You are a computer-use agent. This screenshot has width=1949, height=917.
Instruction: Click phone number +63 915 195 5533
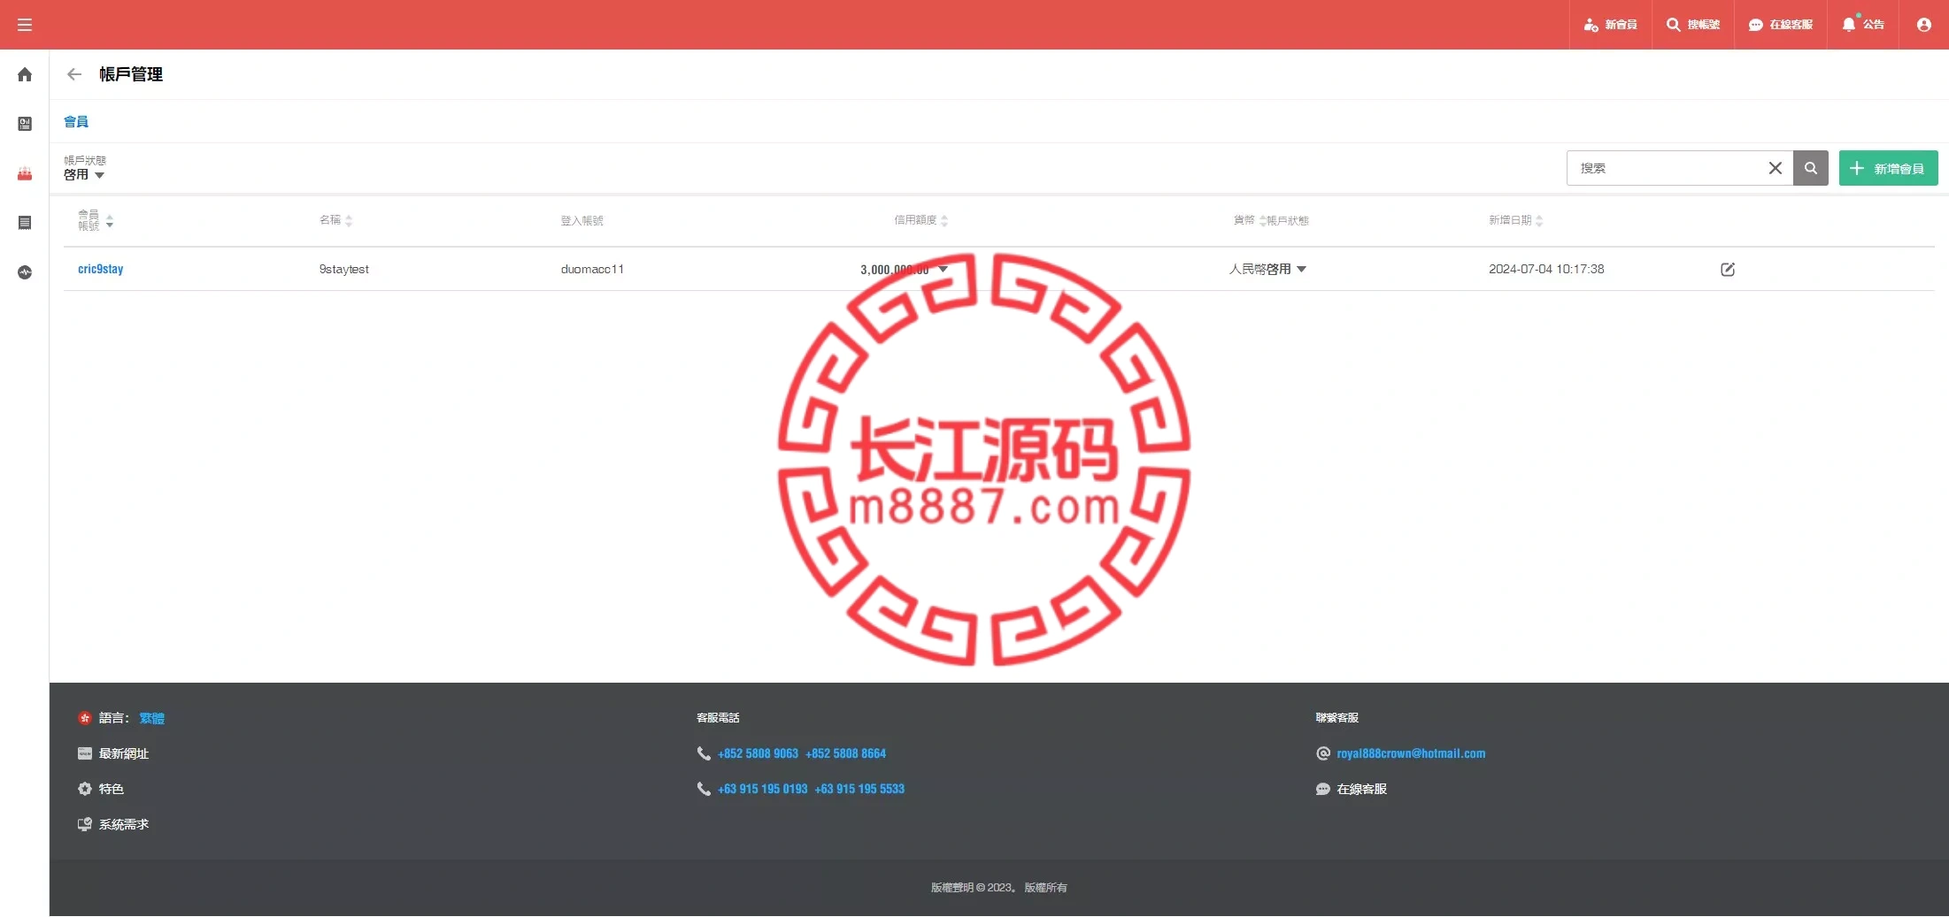(x=859, y=789)
